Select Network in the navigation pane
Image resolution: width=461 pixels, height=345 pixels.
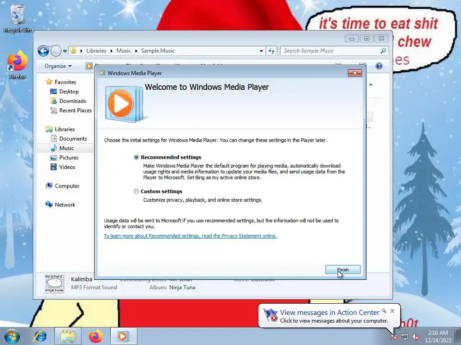(65, 205)
